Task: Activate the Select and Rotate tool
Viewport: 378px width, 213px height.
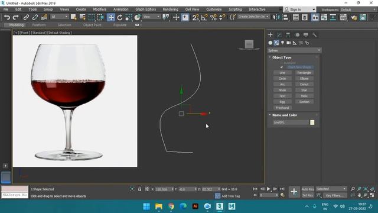Action: click(x=120, y=17)
